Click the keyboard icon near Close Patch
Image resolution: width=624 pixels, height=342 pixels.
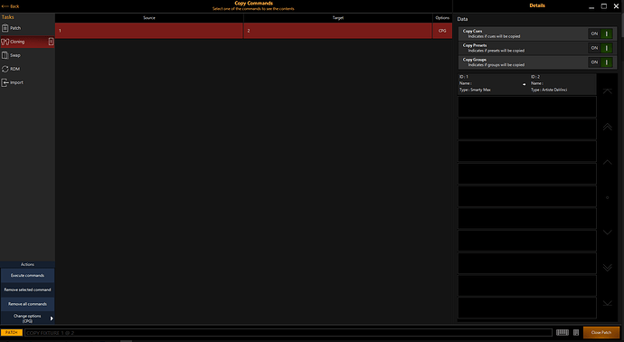pos(563,332)
